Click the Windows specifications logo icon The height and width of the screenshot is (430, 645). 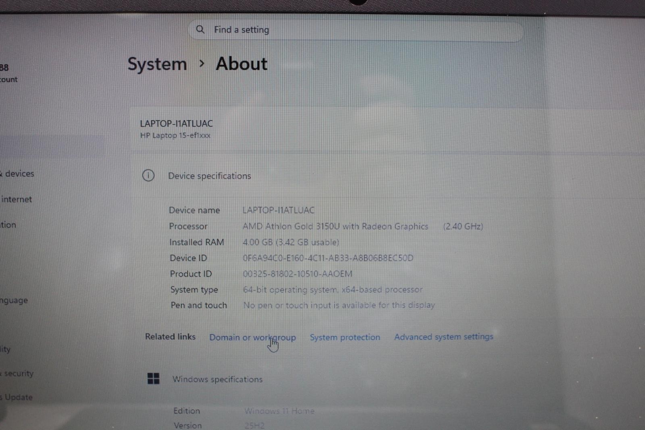click(153, 378)
